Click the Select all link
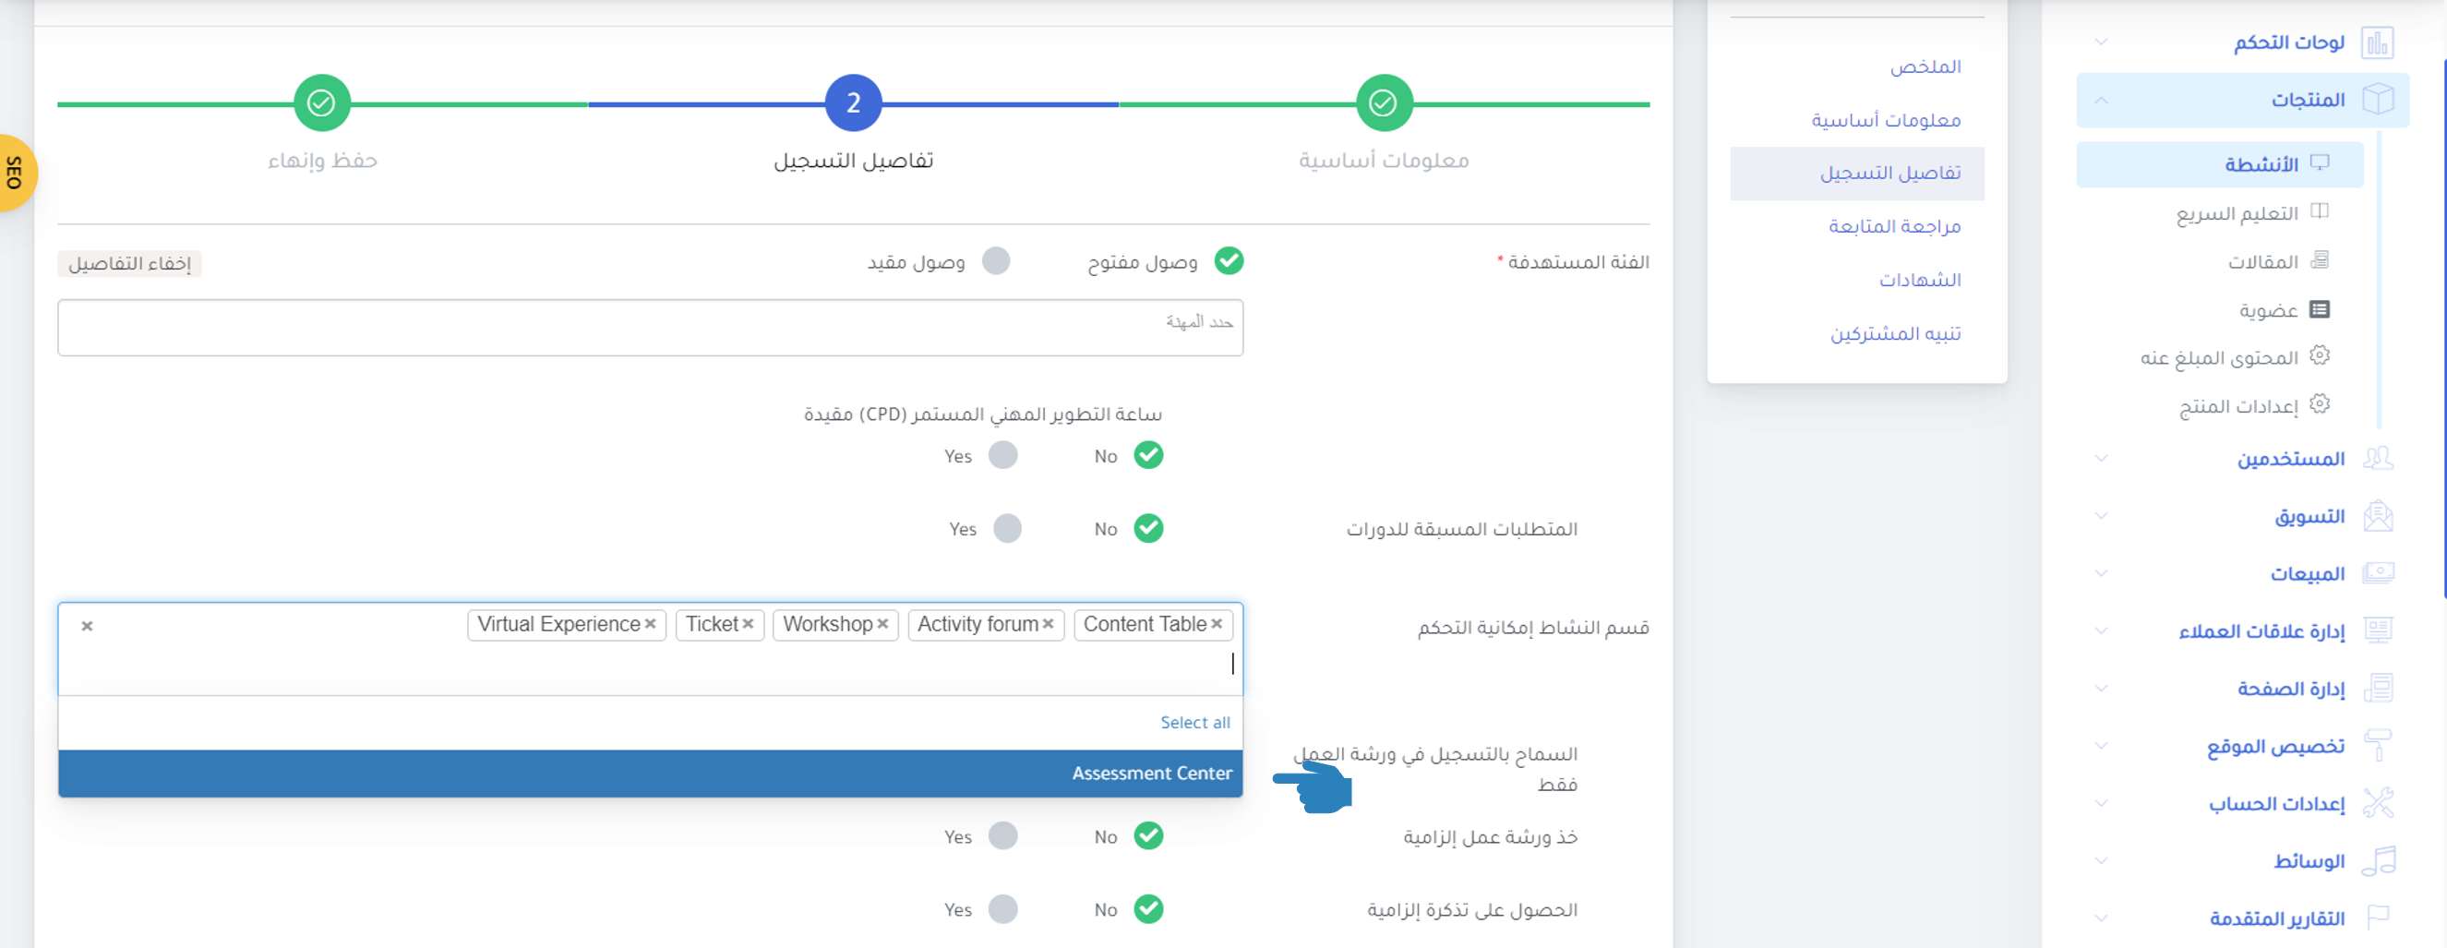The height and width of the screenshot is (948, 2447). (x=1194, y=723)
